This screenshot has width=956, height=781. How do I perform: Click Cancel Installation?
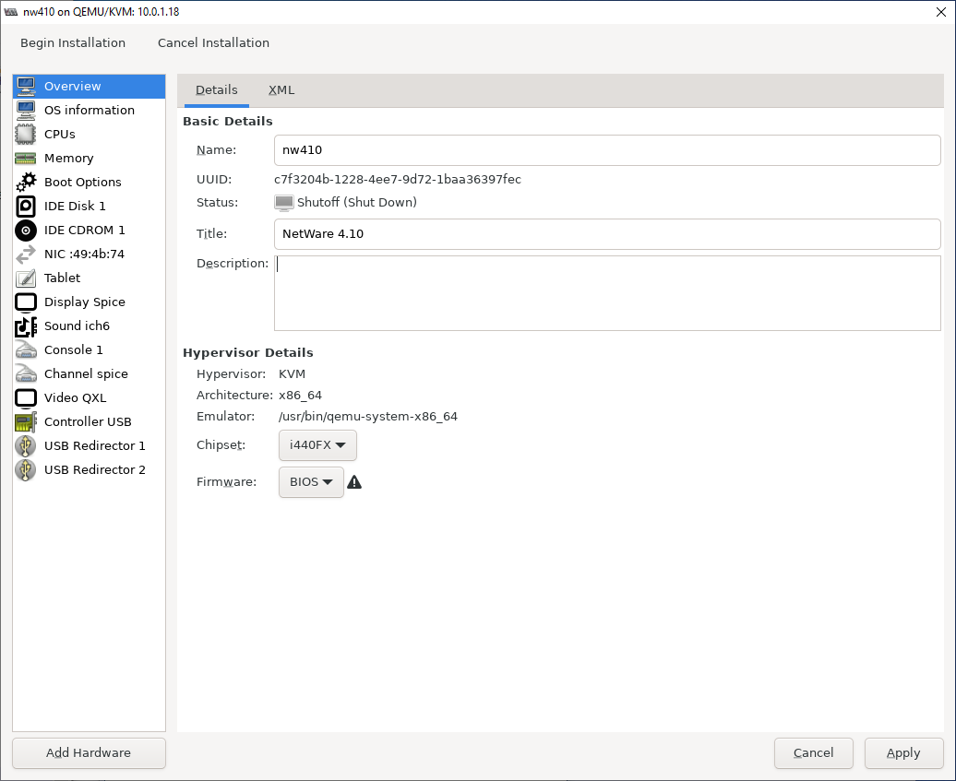(213, 42)
